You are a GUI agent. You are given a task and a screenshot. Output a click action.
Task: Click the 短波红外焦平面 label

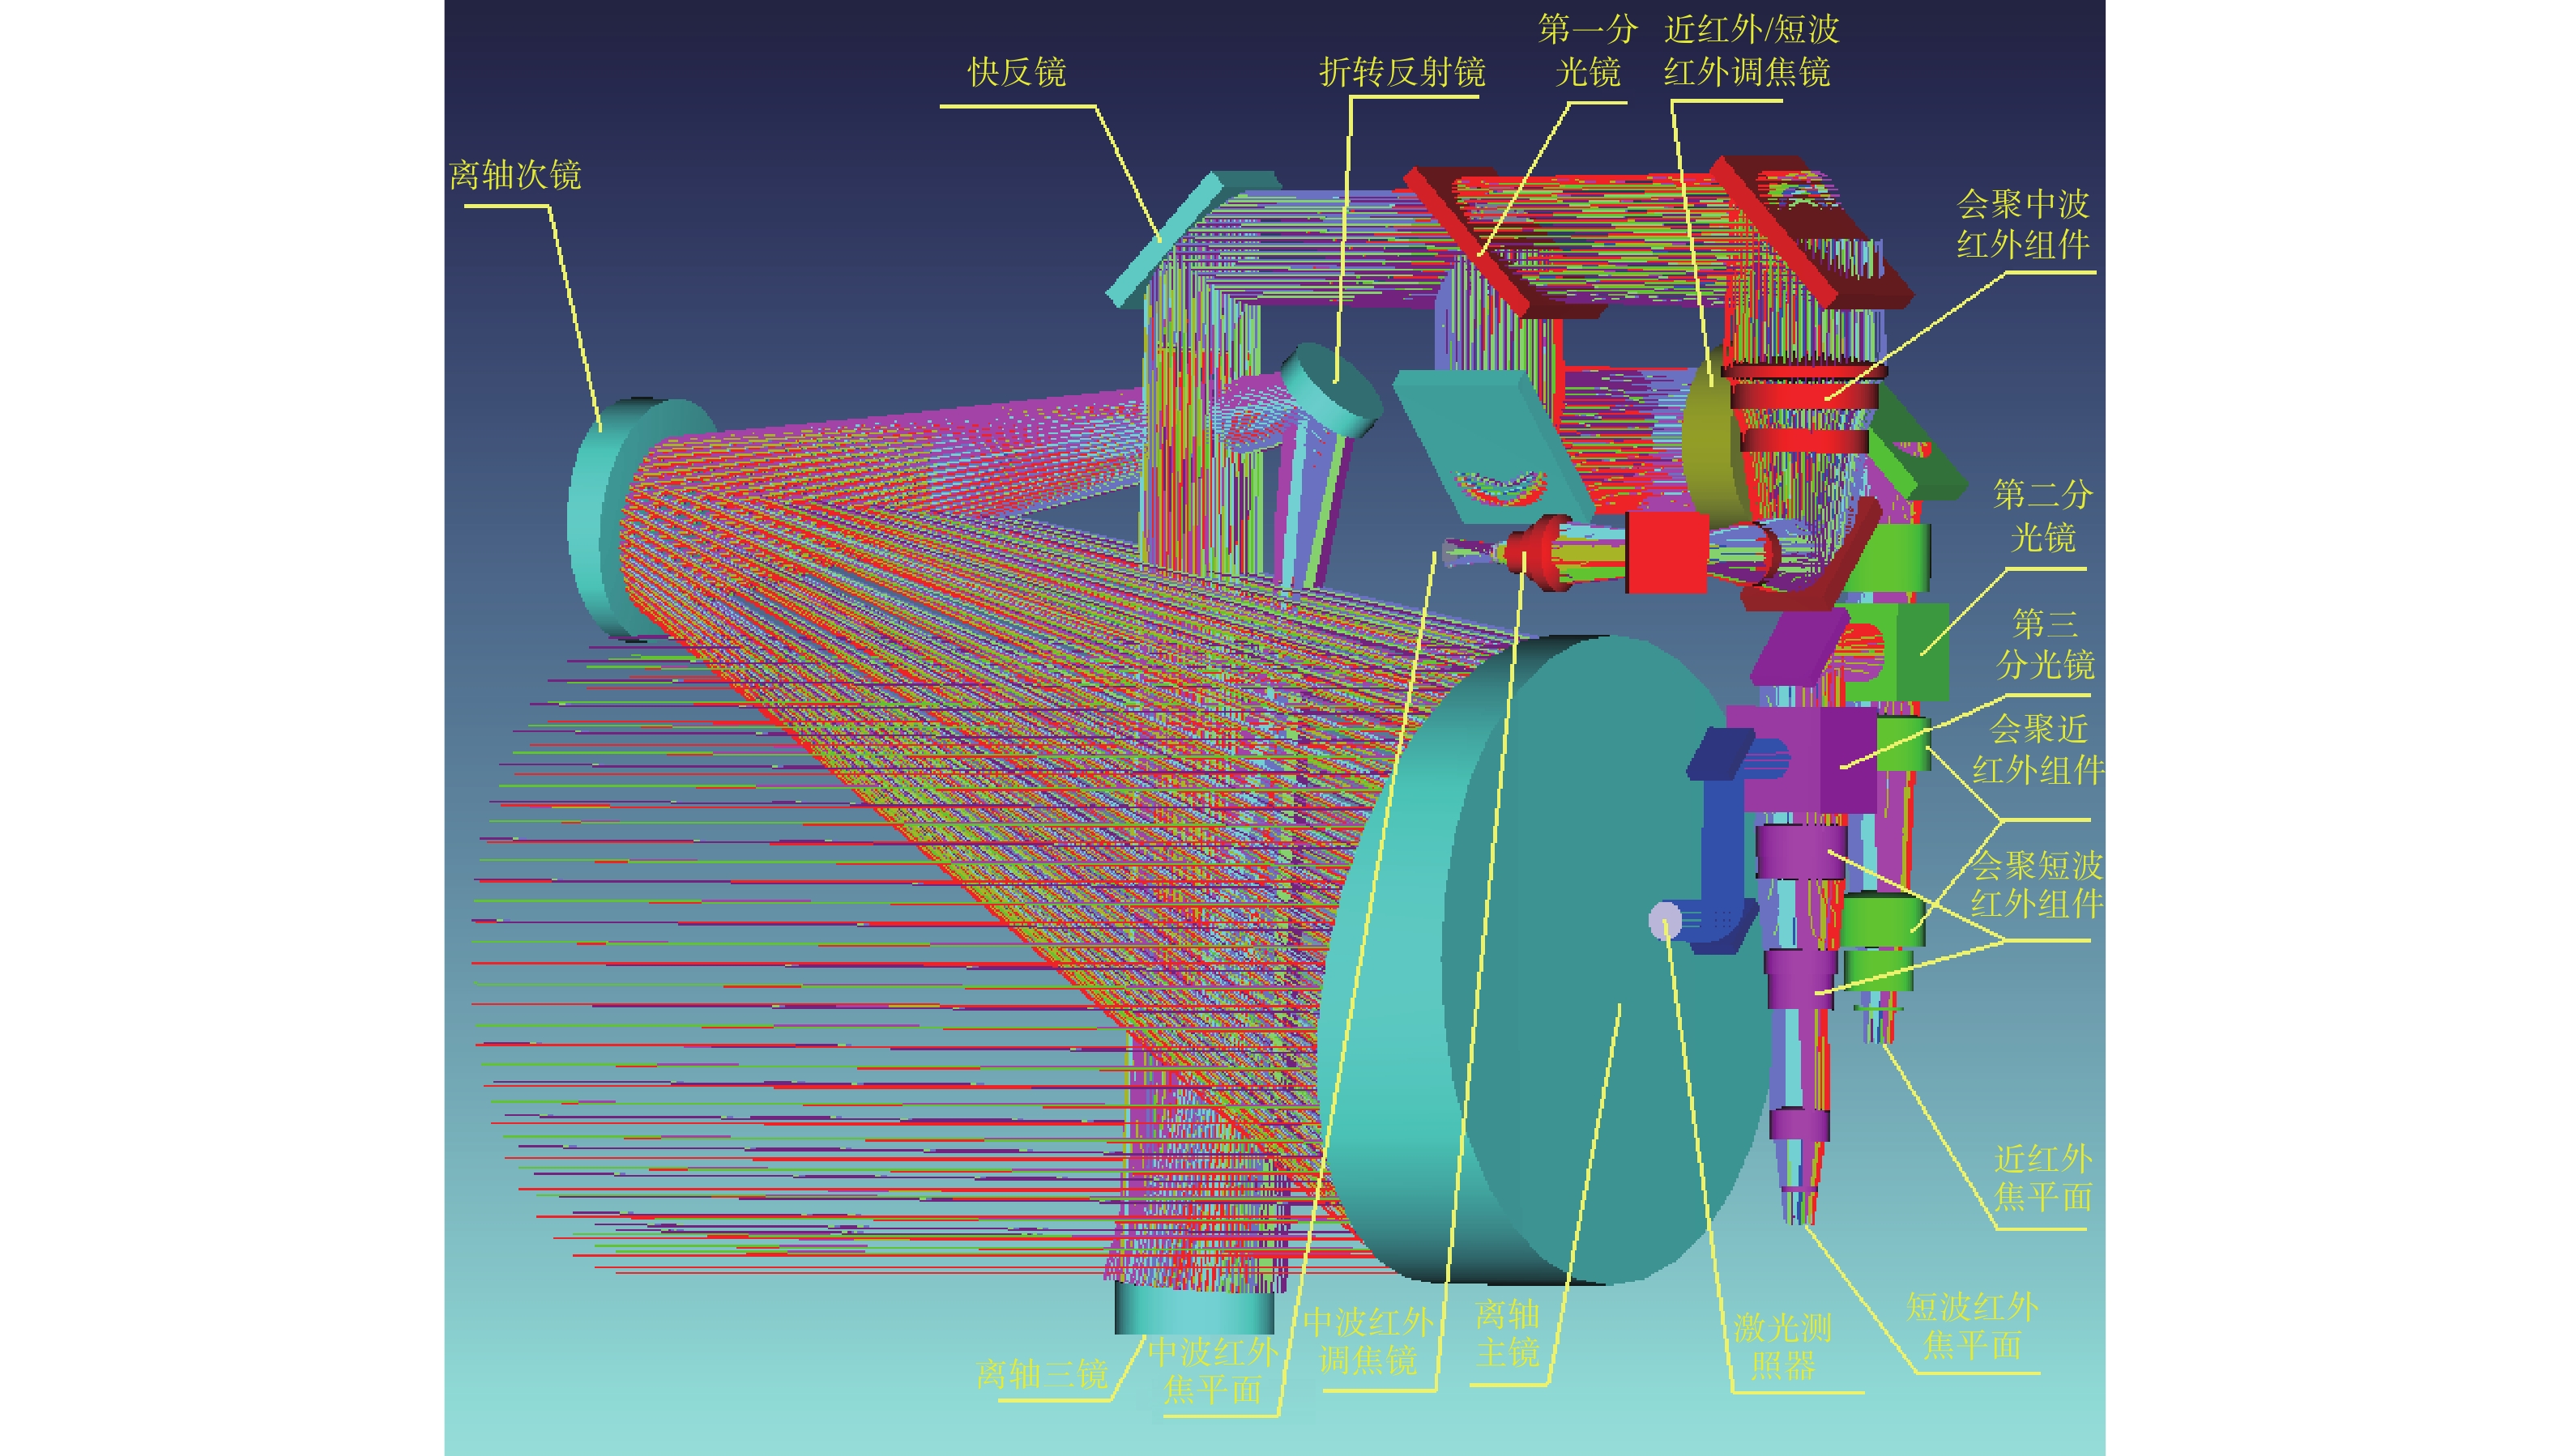1971,1325
